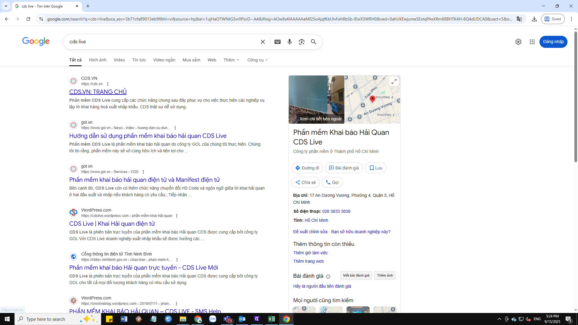Viewport: 578px width, 325px height.
Task: Open the Google apps grid
Action: (532, 42)
